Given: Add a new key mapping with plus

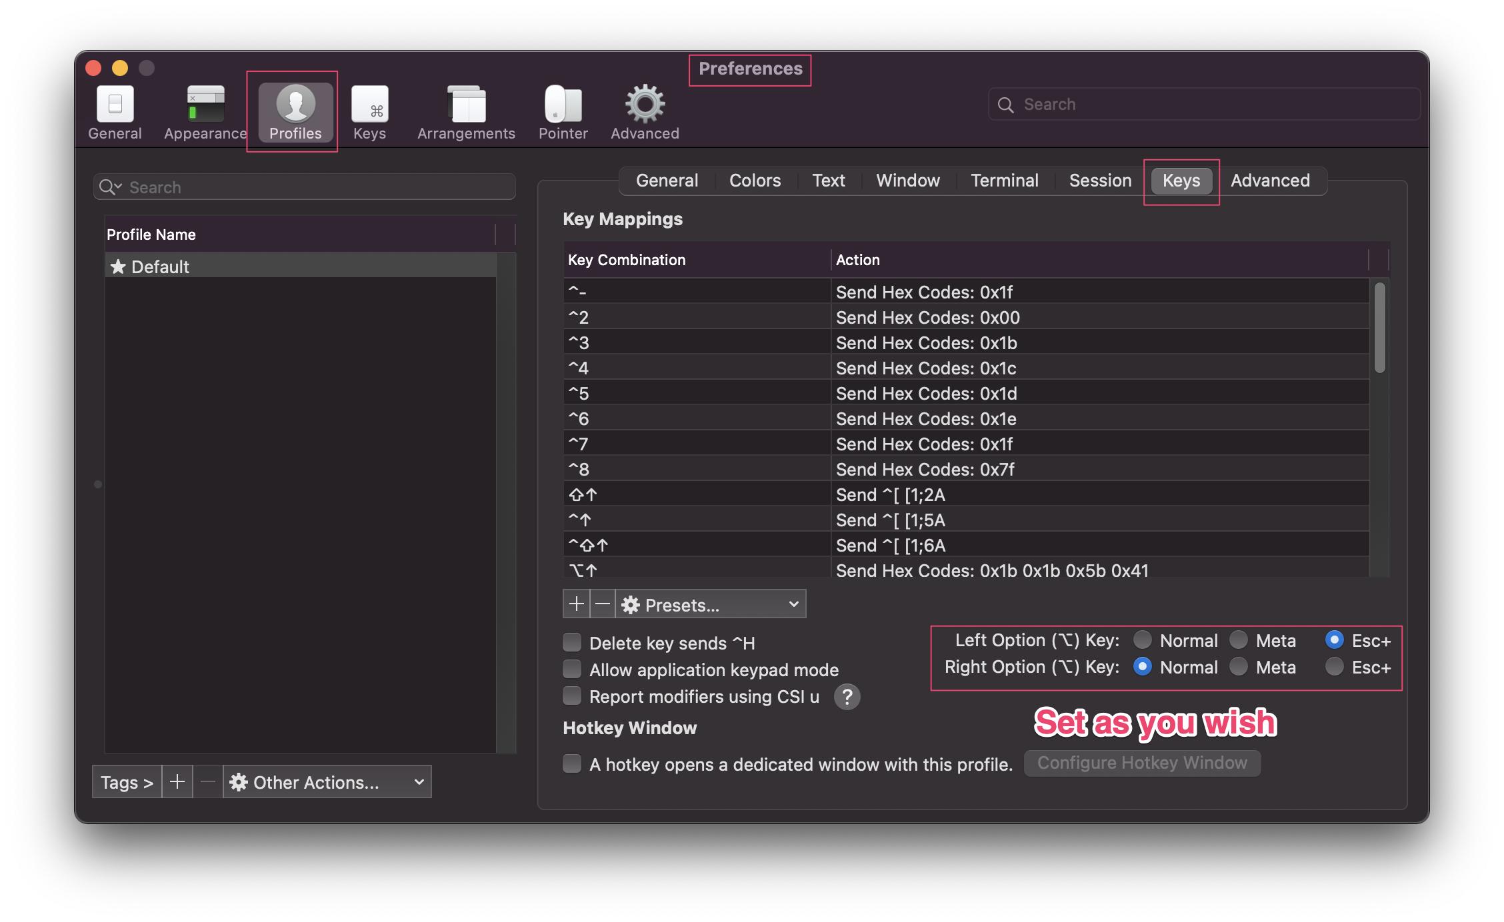Looking at the screenshot, I should 577,604.
